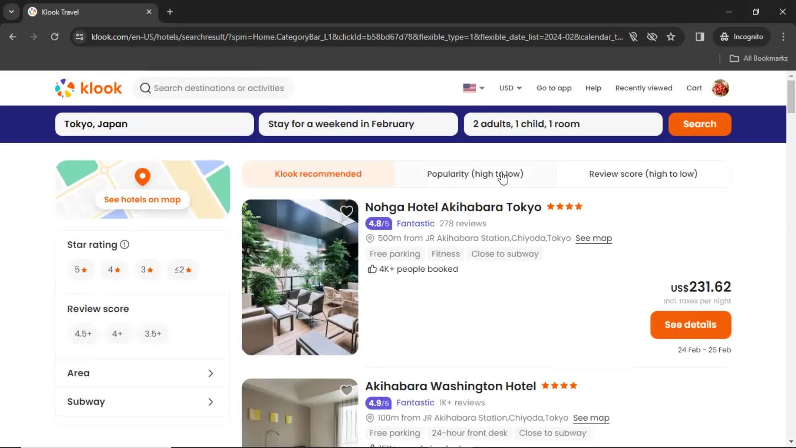The image size is (796, 448).
Task: Filter by review score 4+
Action: point(117,334)
